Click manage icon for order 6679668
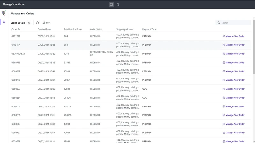Screen dimensions: 255x143 [x=224, y=141]
